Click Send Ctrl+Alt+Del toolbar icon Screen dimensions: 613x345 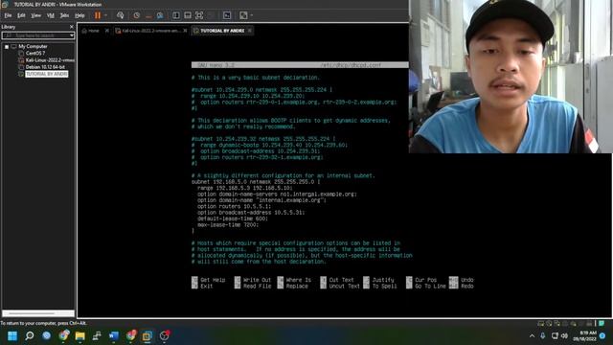pyautogui.click(x=121, y=15)
